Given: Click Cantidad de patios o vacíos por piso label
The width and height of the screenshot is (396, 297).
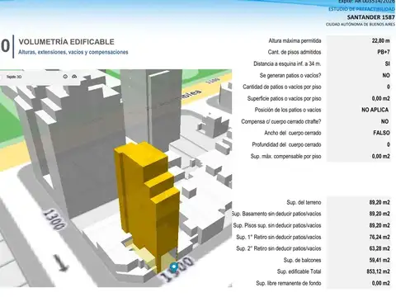Looking at the screenshot, I should click(282, 87).
